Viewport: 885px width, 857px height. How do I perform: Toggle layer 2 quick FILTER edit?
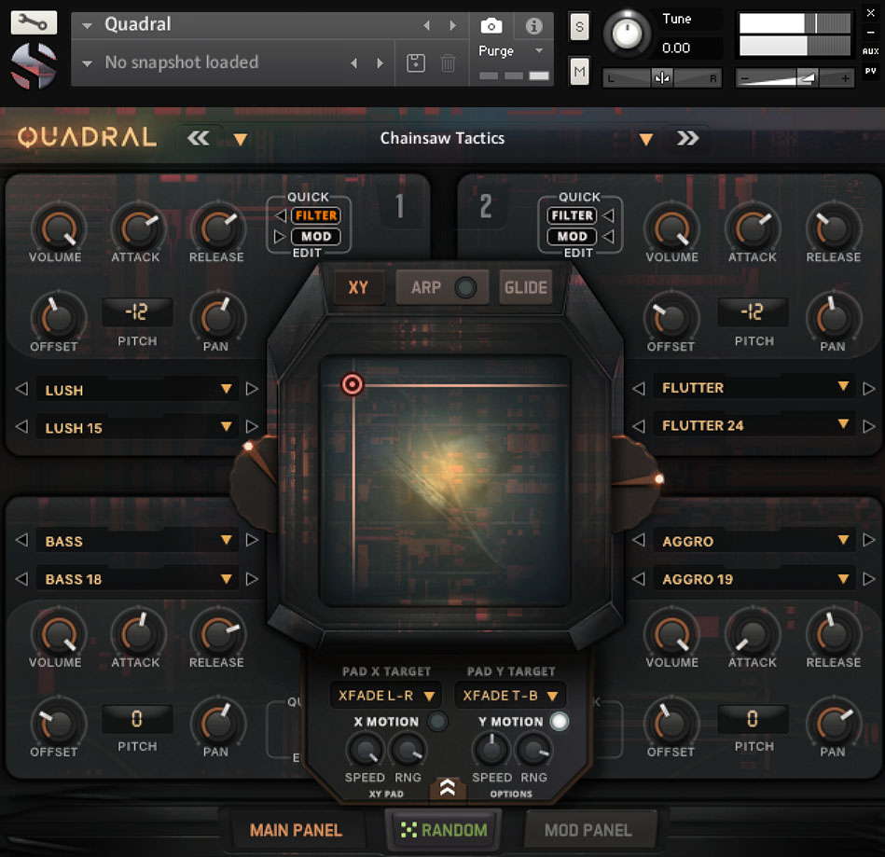pos(572,215)
